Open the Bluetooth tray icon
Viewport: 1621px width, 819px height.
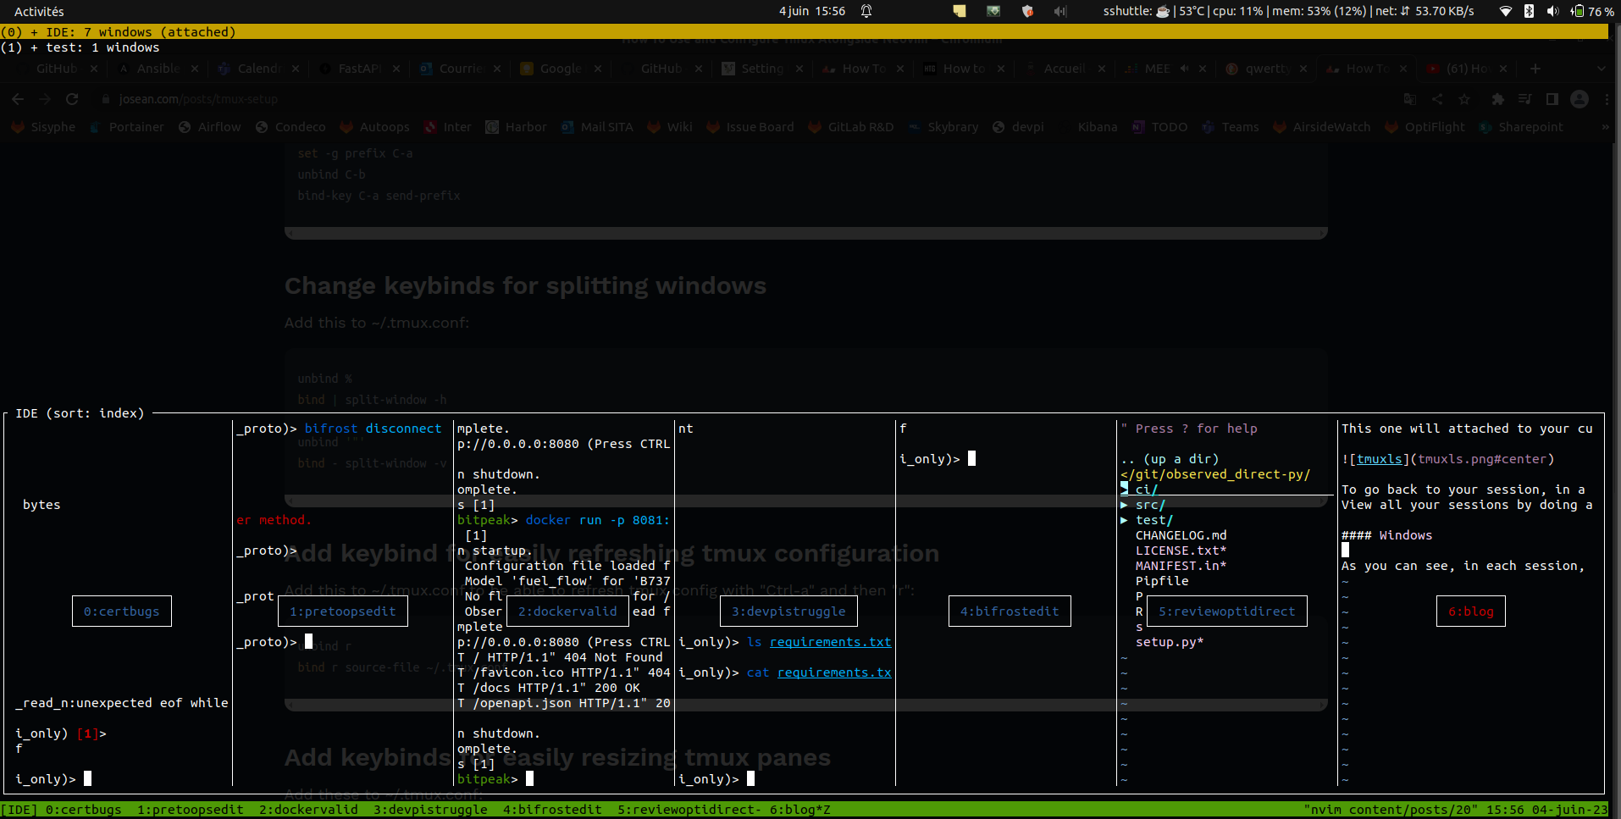(1529, 11)
